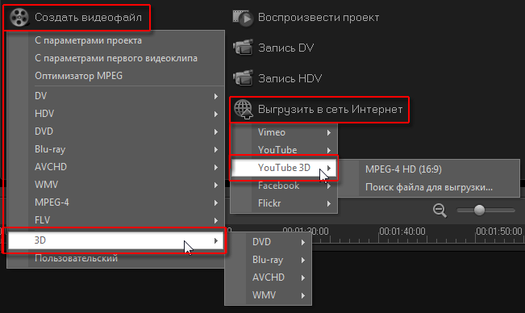
Task: Open WMV in the 3D submenu
Action: click(x=269, y=295)
